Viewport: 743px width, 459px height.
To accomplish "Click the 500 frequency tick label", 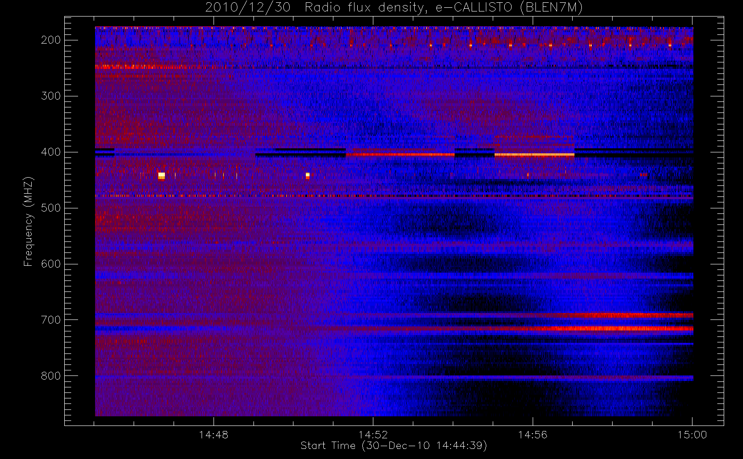I will tap(51, 208).
